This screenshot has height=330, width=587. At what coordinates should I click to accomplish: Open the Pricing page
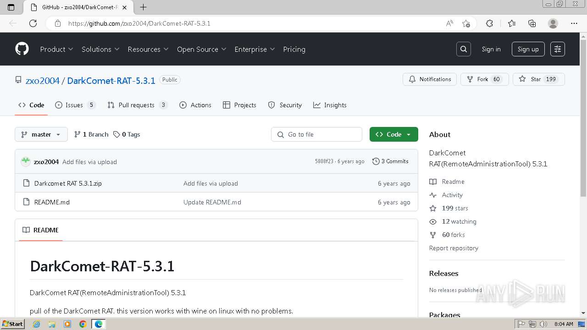[x=294, y=49]
